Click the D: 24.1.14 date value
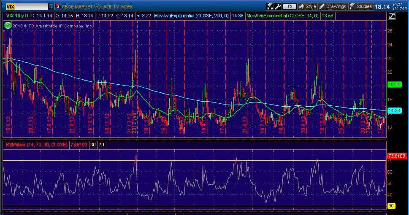This screenshot has width=409, height=215. 41,16
